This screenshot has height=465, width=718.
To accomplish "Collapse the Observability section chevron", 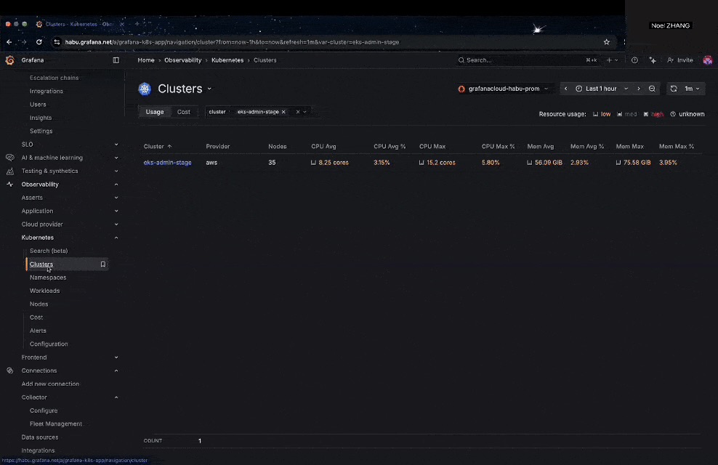I will tap(116, 184).
